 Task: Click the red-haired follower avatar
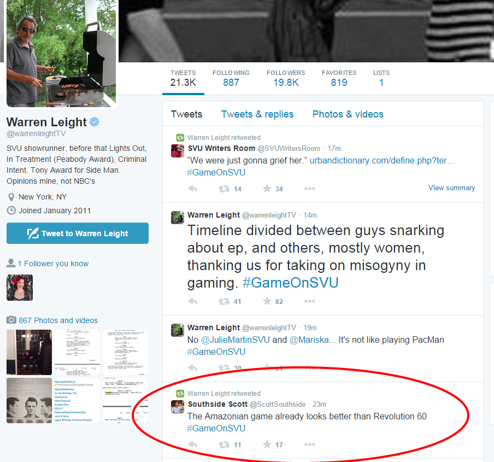pos(20,288)
